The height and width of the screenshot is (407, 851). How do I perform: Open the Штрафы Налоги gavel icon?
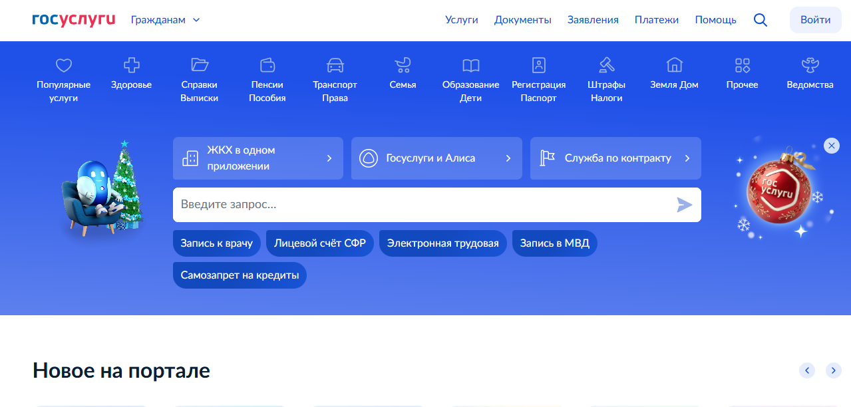(x=606, y=65)
